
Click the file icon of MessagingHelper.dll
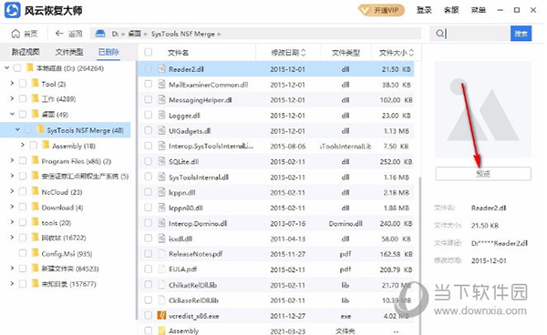pos(161,99)
